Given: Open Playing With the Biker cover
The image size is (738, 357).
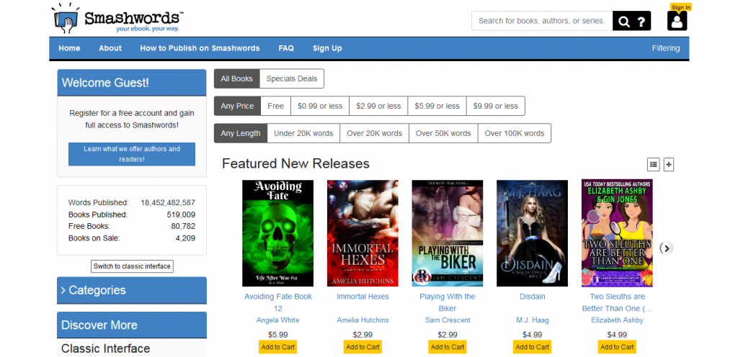Looking at the screenshot, I should [447, 233].
